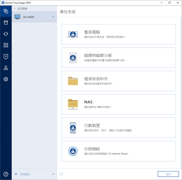Select 整部電腦 as backup source
Screen dimensions: 182x180
(x=119, y=34)
